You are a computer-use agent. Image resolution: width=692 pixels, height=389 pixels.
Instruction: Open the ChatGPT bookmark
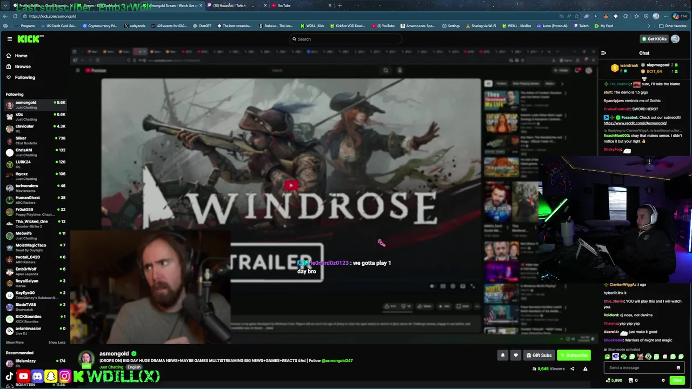202,26
